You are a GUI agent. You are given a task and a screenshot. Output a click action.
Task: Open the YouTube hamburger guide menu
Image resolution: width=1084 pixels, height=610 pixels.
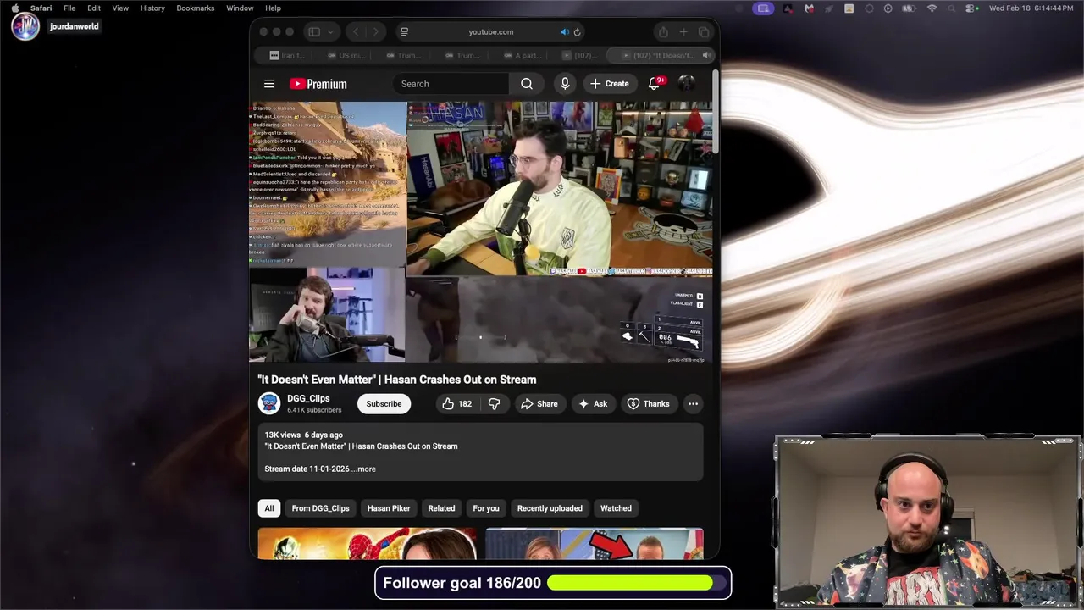point(269,84)
